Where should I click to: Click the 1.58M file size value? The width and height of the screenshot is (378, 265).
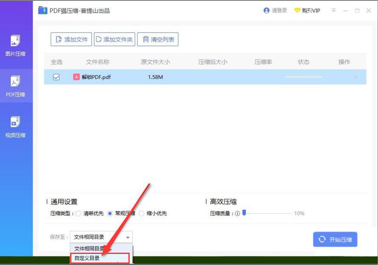(156, 77)
